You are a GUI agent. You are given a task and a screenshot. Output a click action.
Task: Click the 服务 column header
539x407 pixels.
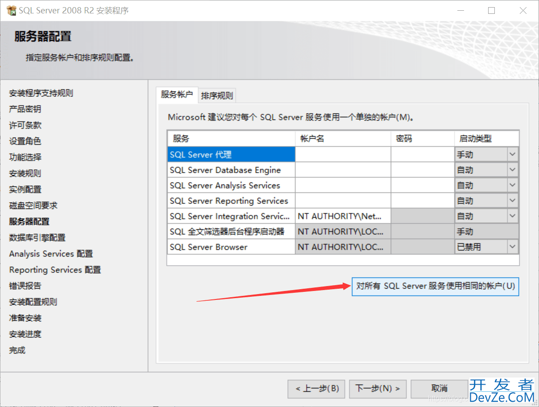point(231,138)
